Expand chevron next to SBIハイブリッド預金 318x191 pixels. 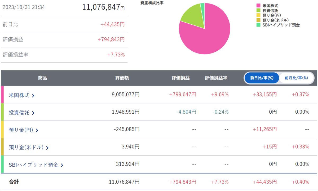[62, 165]
